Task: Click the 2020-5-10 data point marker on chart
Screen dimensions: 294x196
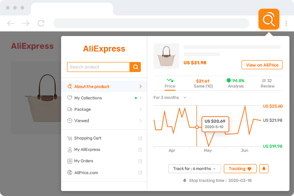Action: click(x=197, y=127)
